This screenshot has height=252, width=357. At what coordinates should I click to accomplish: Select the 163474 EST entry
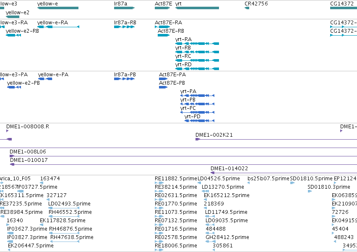[50, 179]
